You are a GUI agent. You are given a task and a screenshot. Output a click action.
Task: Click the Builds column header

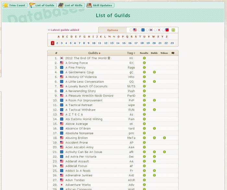[x=154, y=53]
